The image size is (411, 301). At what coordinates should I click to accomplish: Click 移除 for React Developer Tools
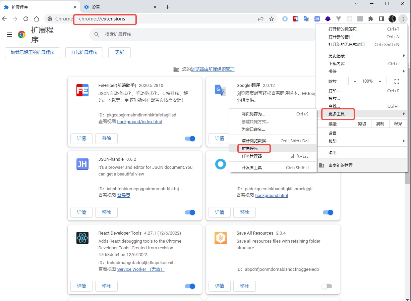pyautogui.click(x=107, y=286)
